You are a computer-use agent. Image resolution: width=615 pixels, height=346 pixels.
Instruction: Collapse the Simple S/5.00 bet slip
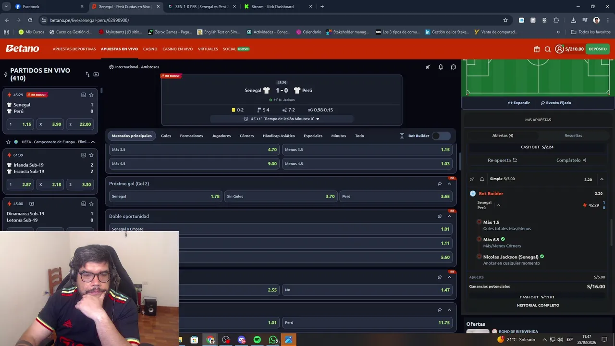point(602,179)
